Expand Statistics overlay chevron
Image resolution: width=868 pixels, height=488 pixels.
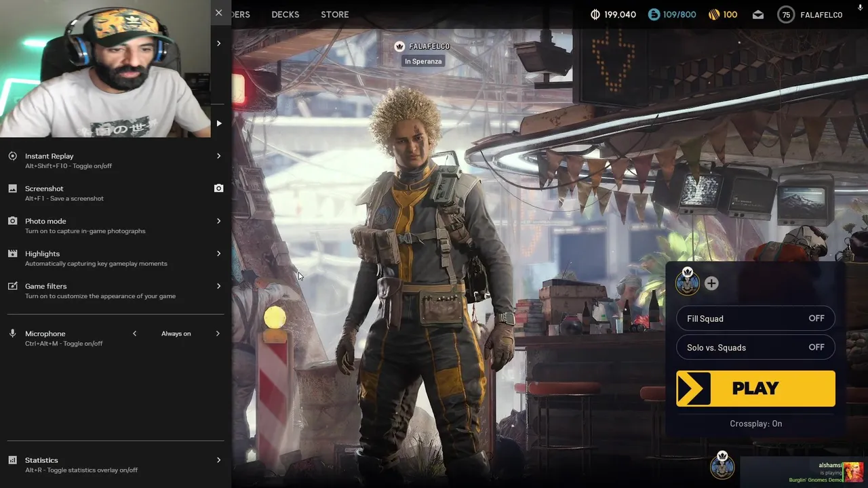218,460
